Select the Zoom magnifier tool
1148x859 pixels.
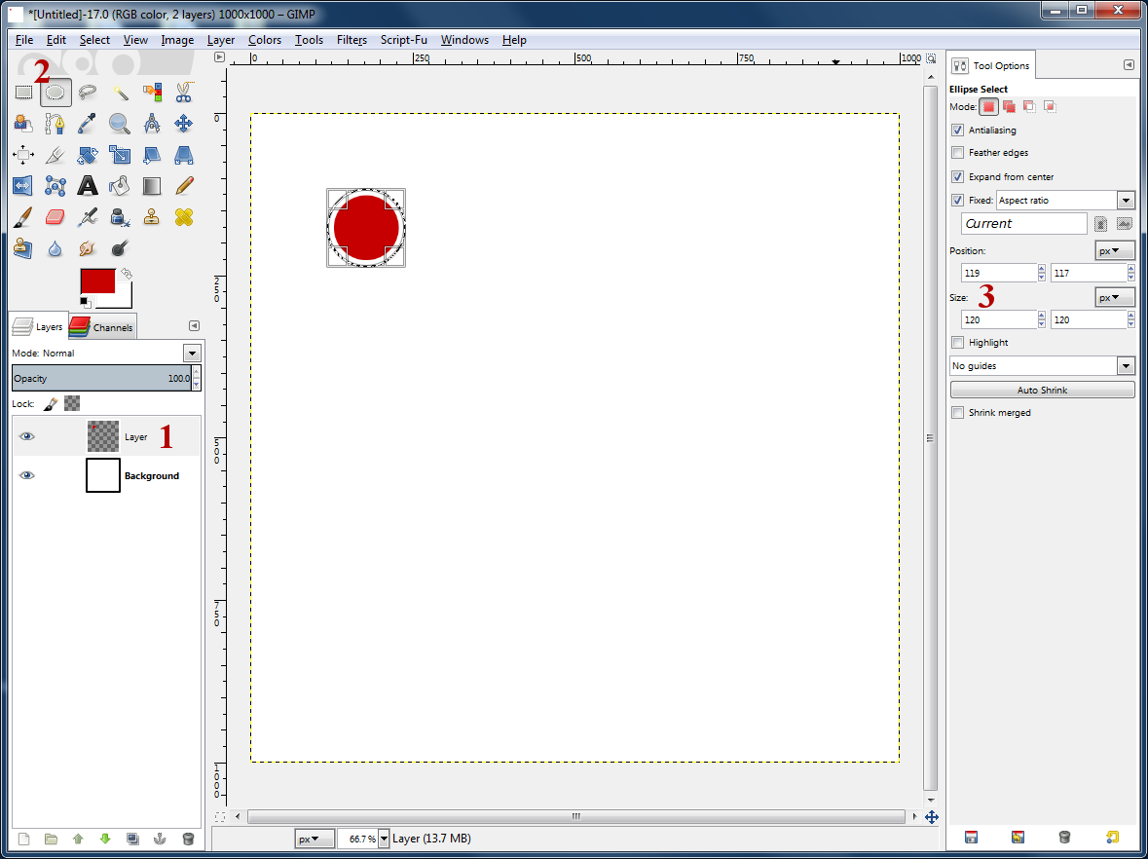(x=120, y=123)
